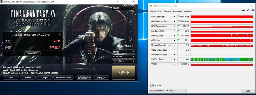Open the フルスクリーン display mode dropdown
Image resolution: width=256 pixels, height=95 pixels.
[123, 62]
